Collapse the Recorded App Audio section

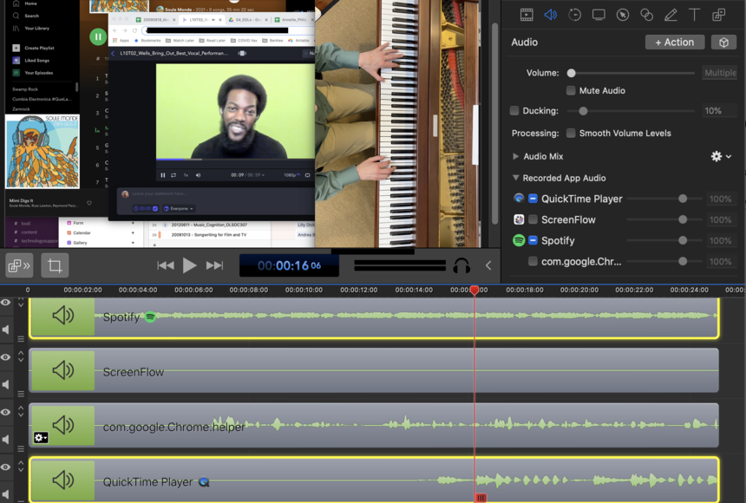click(x=515, y=178)
